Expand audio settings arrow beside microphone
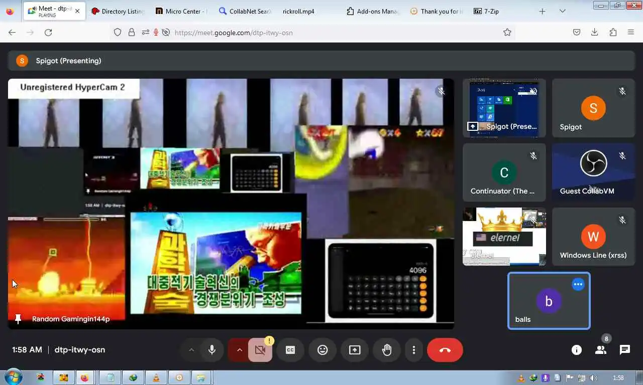 coord(191,350)
